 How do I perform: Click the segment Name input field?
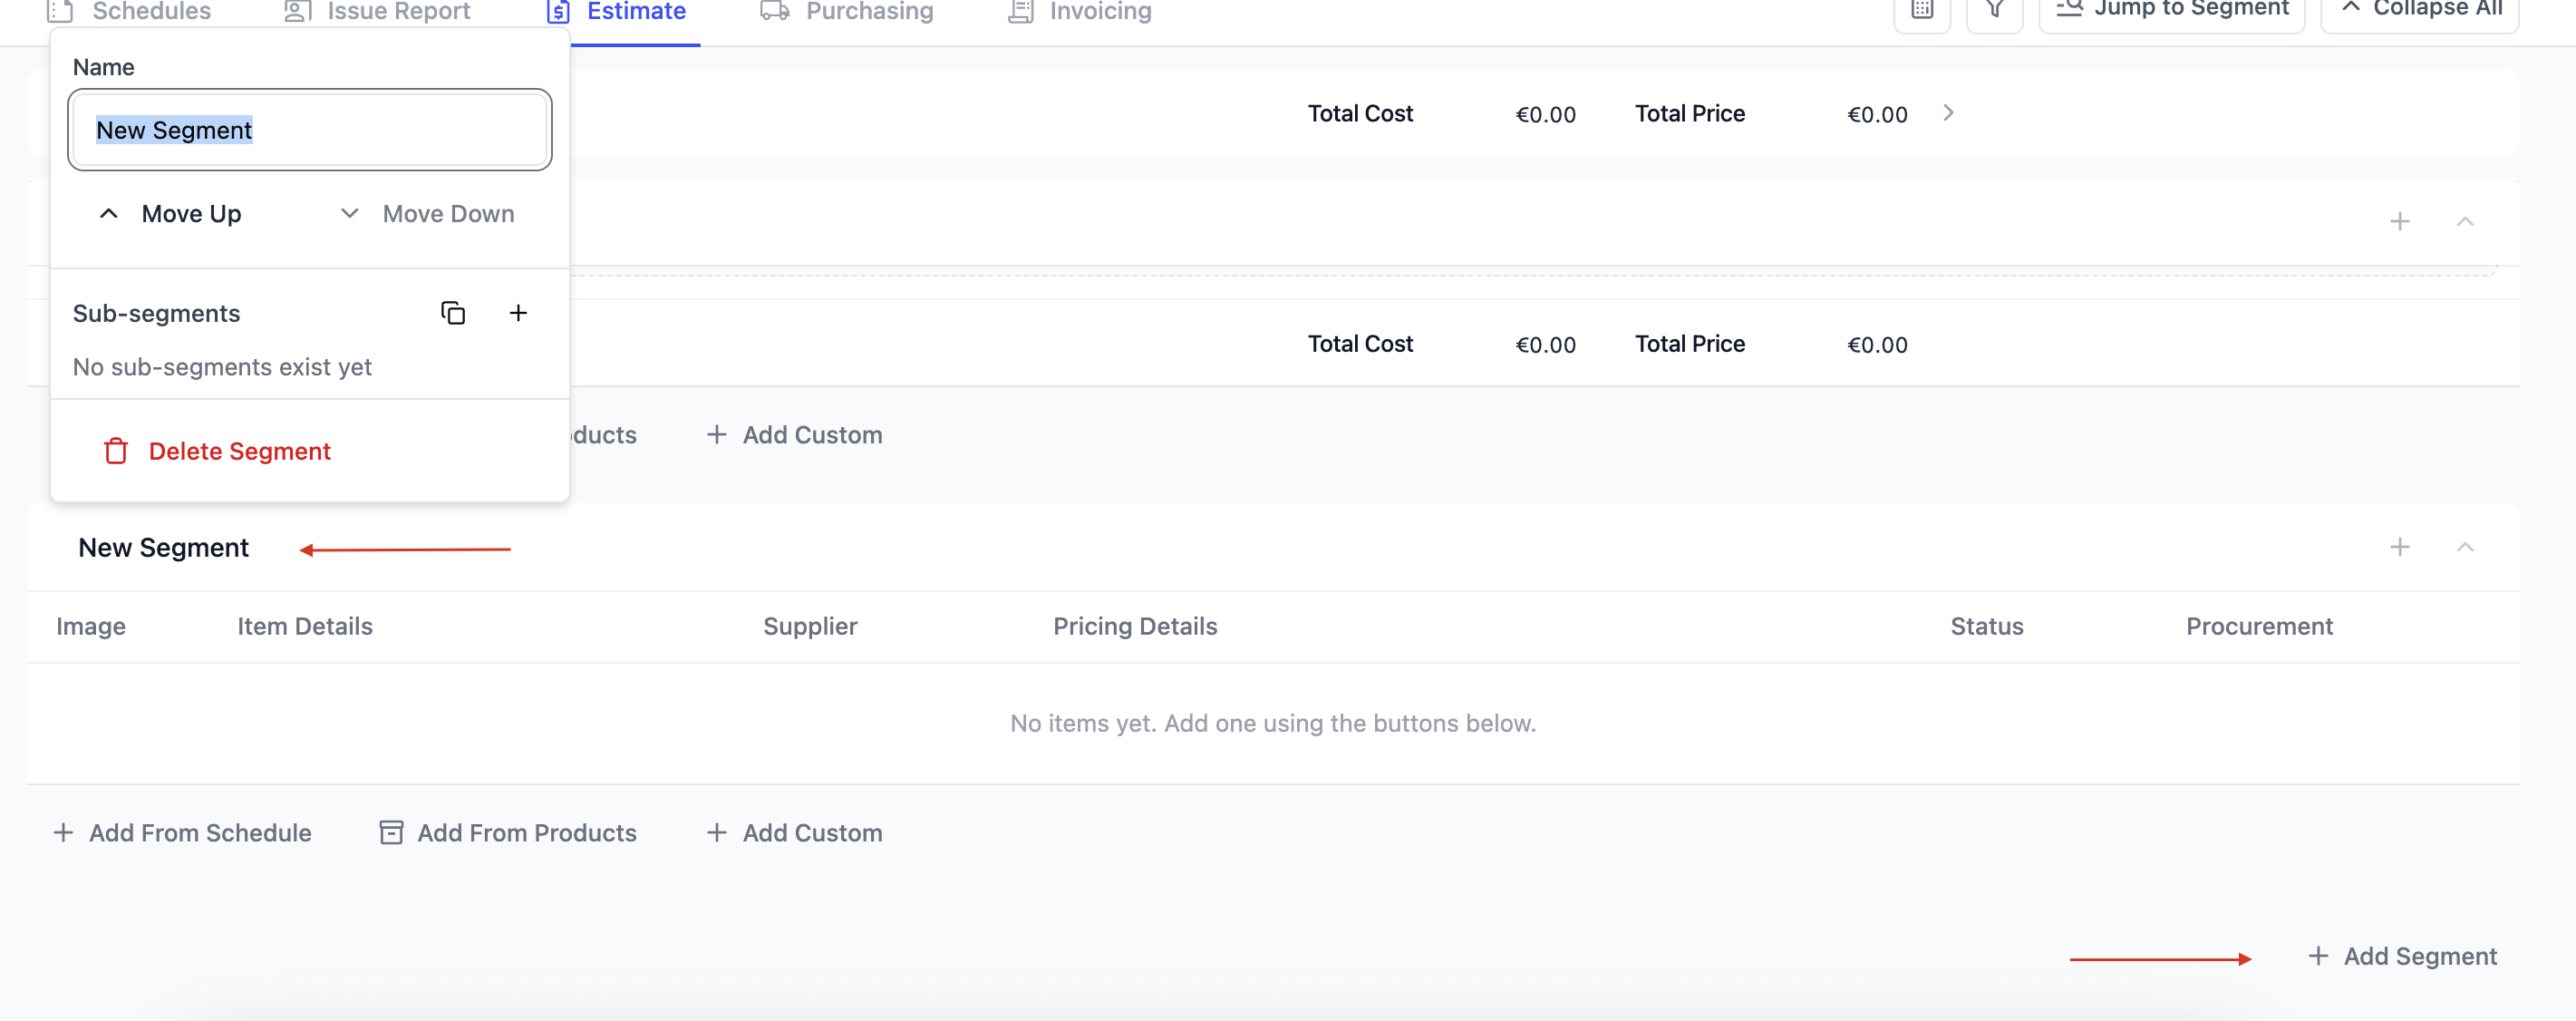pos(310,130)
